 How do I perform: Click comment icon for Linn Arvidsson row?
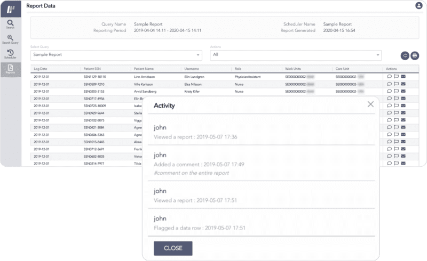click(x=389, y=77)
